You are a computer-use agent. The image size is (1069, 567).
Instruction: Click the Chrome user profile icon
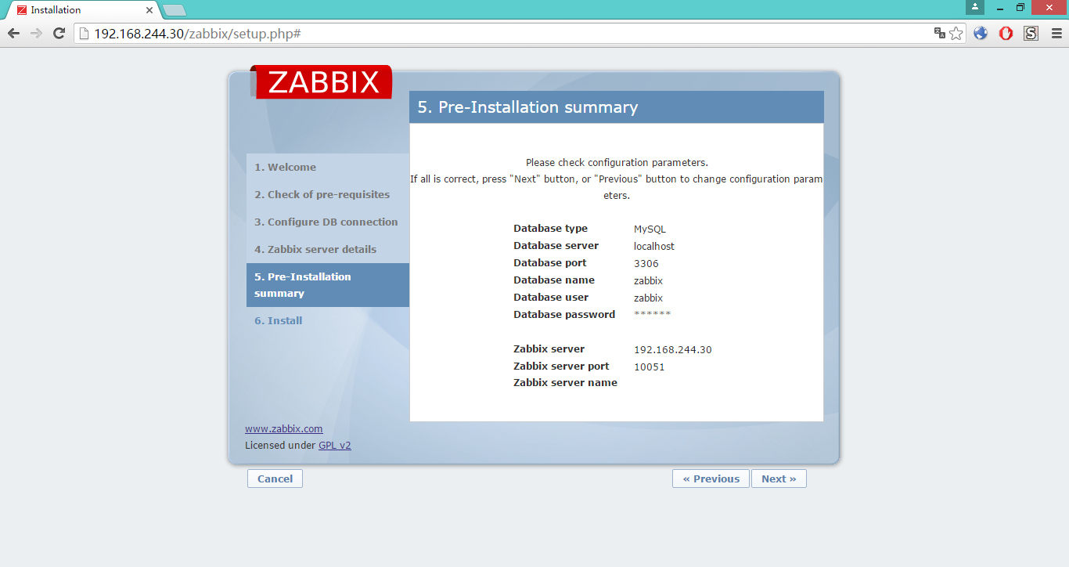click(x=975, y=7)
